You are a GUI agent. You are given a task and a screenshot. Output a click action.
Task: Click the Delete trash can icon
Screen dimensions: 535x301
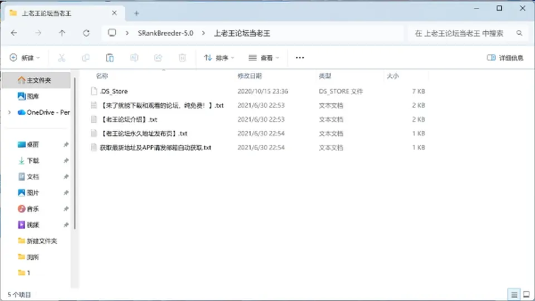(182, 58)
